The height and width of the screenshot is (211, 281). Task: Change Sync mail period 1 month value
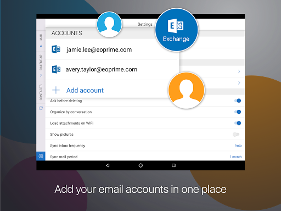tap(235, 157)
